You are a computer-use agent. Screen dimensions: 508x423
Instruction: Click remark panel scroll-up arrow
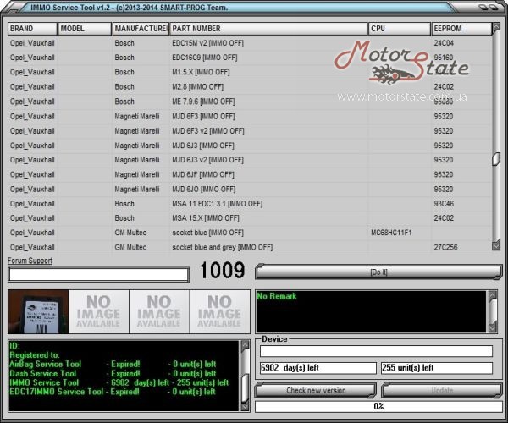click(493, 295)
